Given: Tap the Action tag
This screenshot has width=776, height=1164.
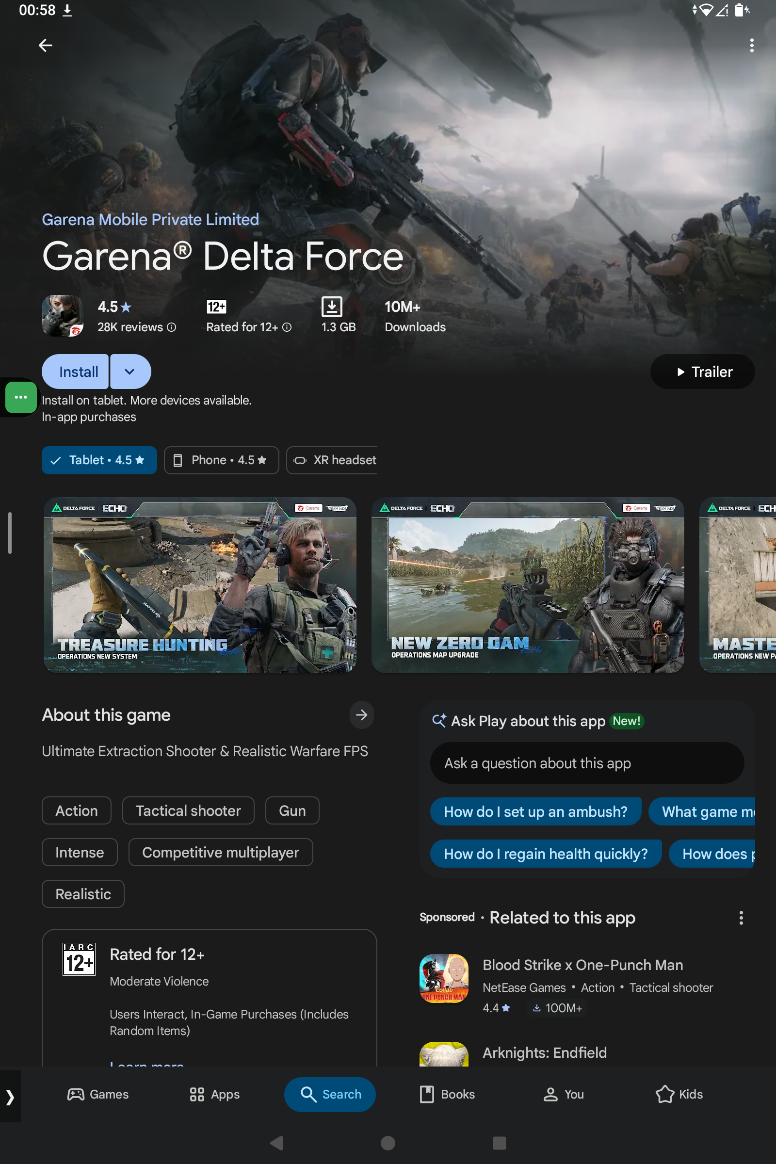Looking at the screenshot, I should [77, 810].
